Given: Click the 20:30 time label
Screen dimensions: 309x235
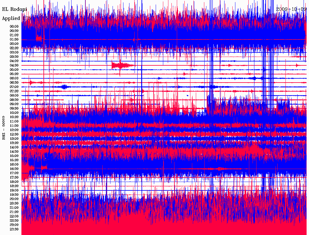Looking at the screenshot, I should [x=14, y=203].
